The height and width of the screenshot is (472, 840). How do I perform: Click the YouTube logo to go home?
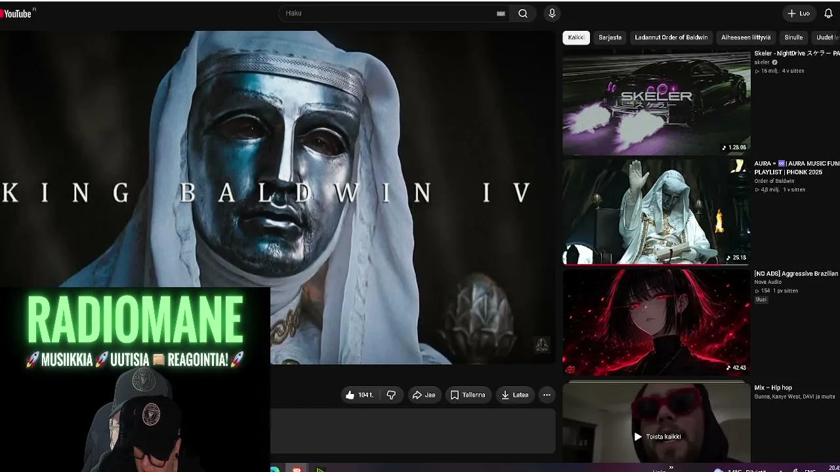16,13
